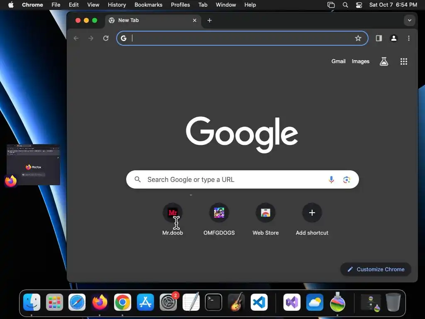Open the Tab menu
Viewport: 425px width, 319px height.
(x=203, y=5)
